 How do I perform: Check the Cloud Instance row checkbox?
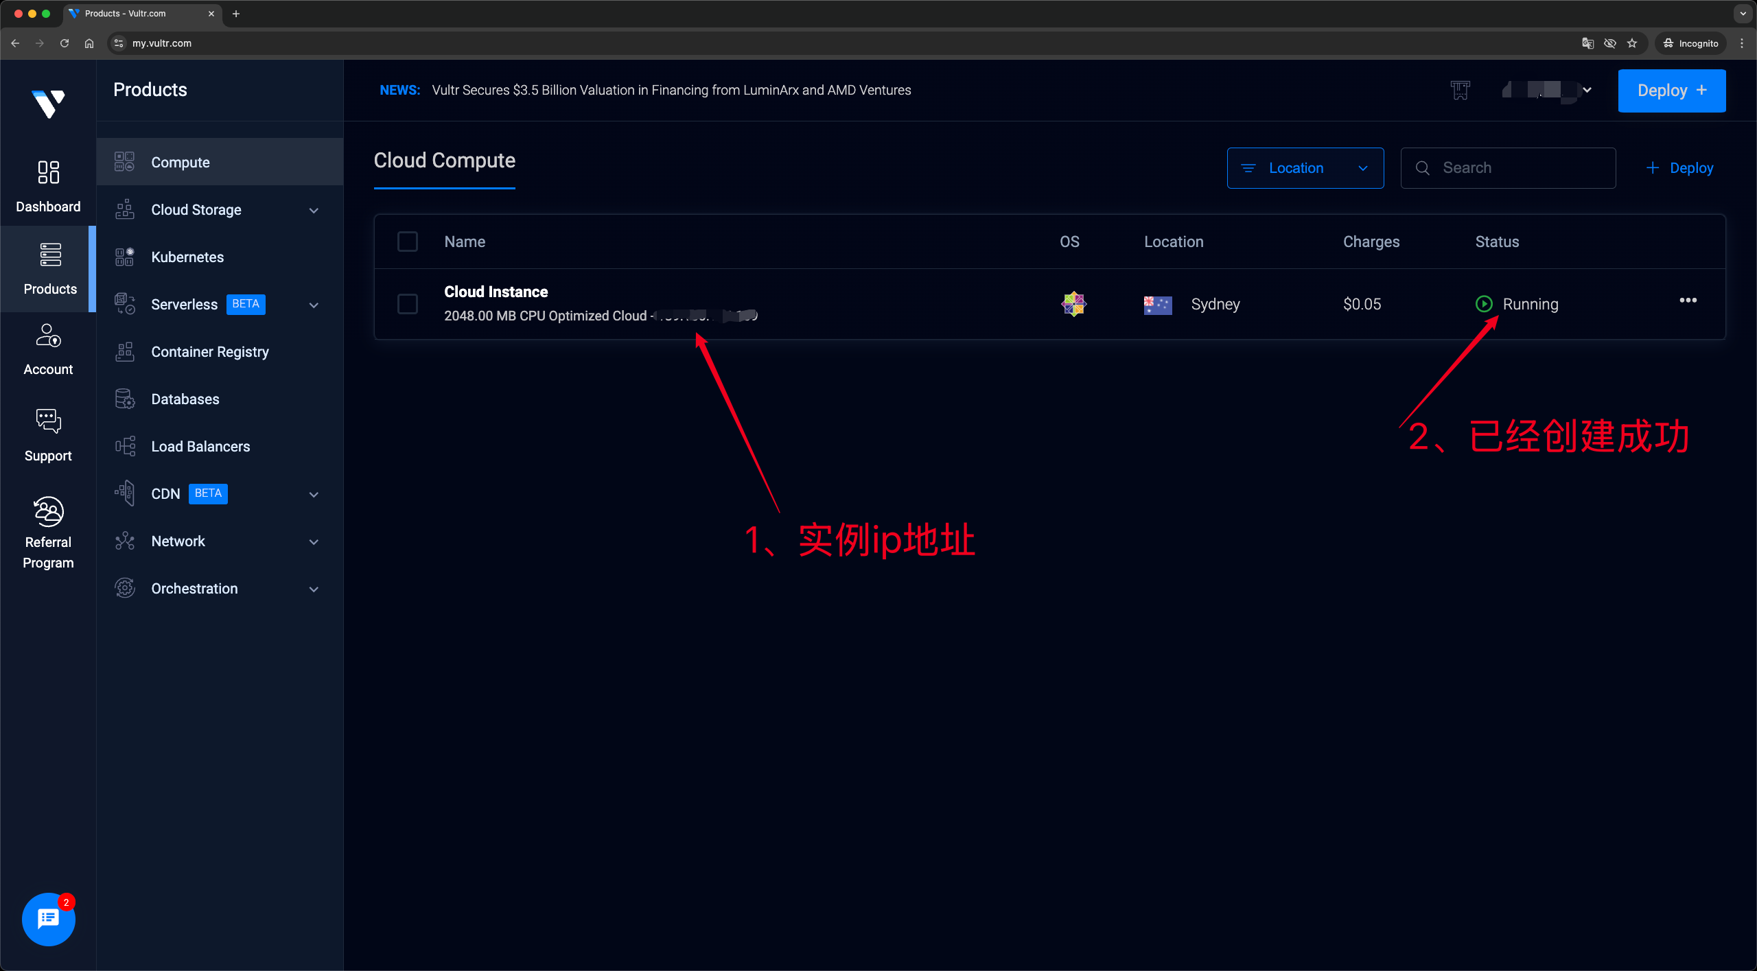pyautogui.click(x=408, y=304)
